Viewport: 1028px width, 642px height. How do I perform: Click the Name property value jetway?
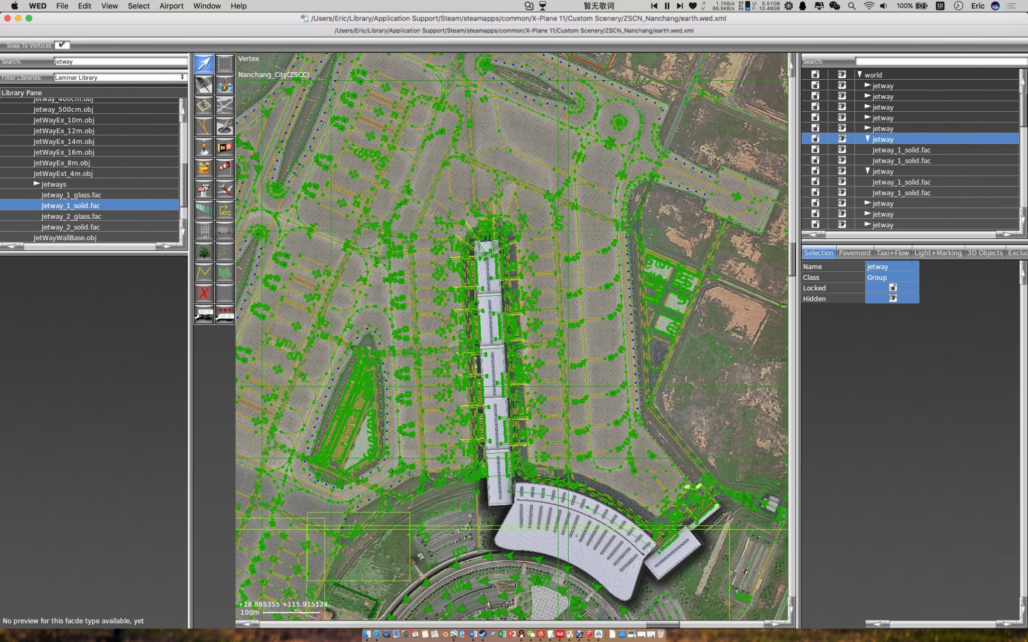[892, 266]
